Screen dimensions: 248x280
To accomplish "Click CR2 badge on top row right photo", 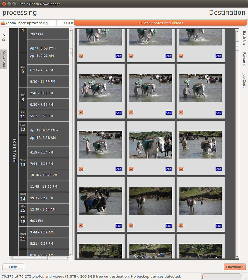I will coord(219,56).
